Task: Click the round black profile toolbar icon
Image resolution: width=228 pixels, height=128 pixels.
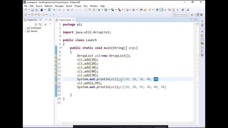Action: [x=42, y=10]
